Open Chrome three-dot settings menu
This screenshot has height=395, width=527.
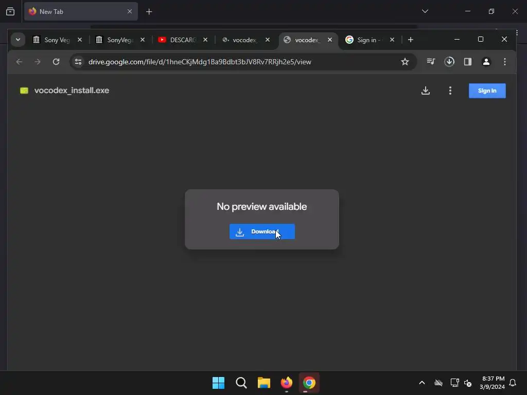pyautogui.click(x=504, y=62)
